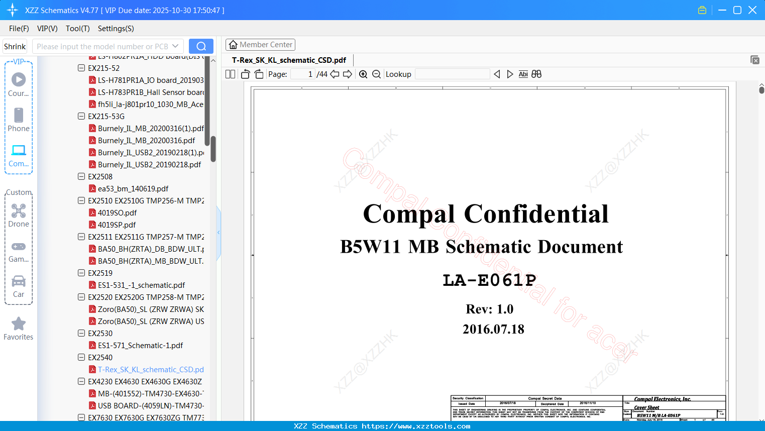This screenshot has height=431, width=765.
Task: Collapse the EX2510 EX2510G folder
Action: point(81,200)
